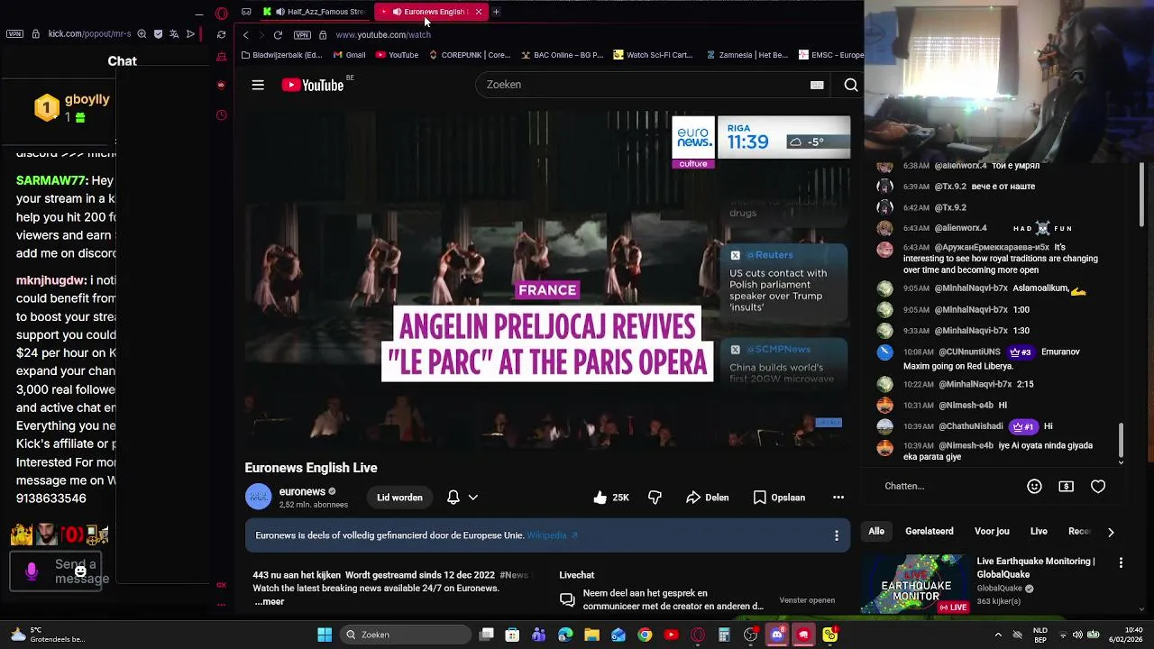Close the Euronews English browser tab
The height and width of the screenshot is (649, 1154).
[x=479, y=12]
